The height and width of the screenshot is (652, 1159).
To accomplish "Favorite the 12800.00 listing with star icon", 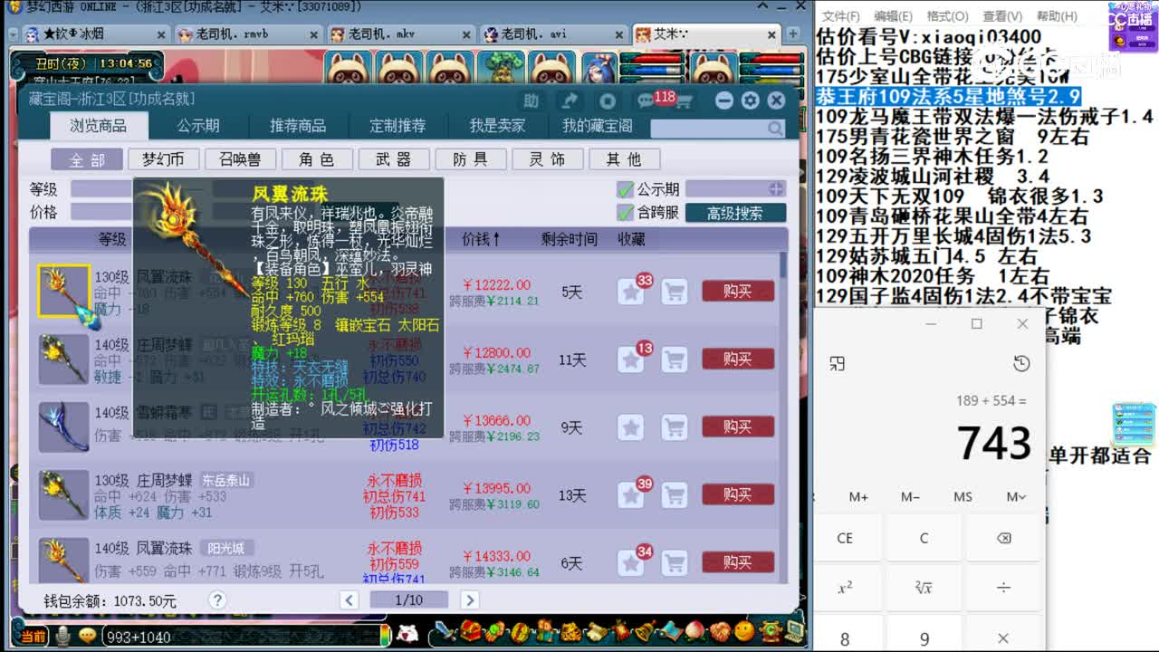I will pyautogui.click(x=631, y=360).
